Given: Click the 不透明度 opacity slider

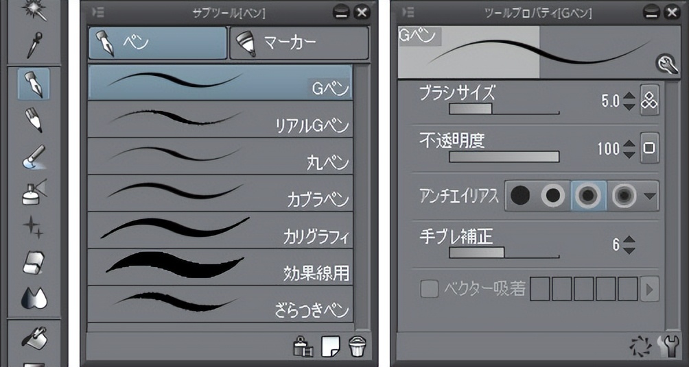Looking at the screenshot, I should pyautogui.click(x=504, y=157).
